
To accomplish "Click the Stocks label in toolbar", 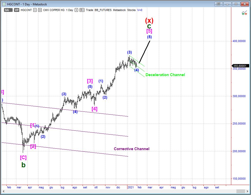I will (x=132, y=10).
